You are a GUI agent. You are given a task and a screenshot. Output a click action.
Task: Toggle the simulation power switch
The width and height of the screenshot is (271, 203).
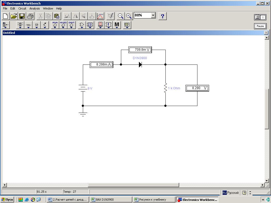[260, 17]
